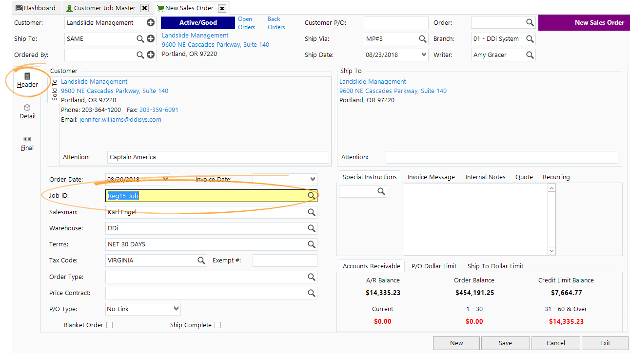Click the Salesman search magnifier
The image size is (630, 353).
[x=312, y=212]
